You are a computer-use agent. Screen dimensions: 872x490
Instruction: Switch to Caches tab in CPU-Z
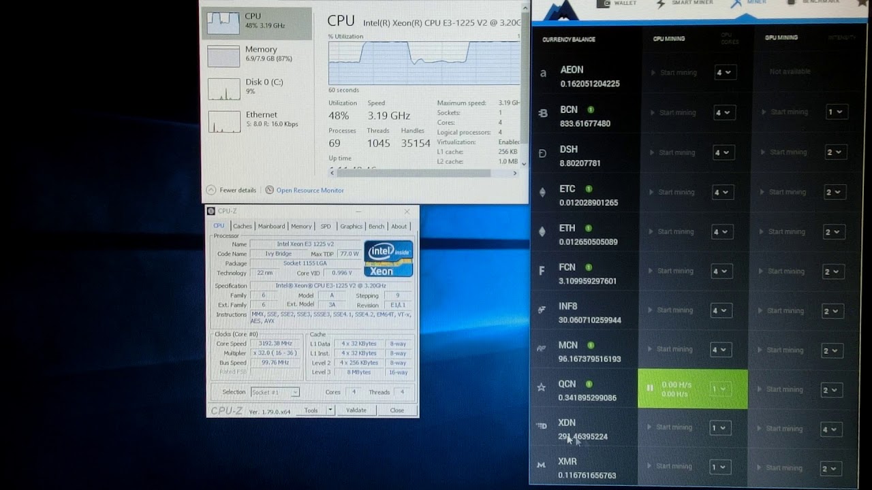(x=243, y=227)
